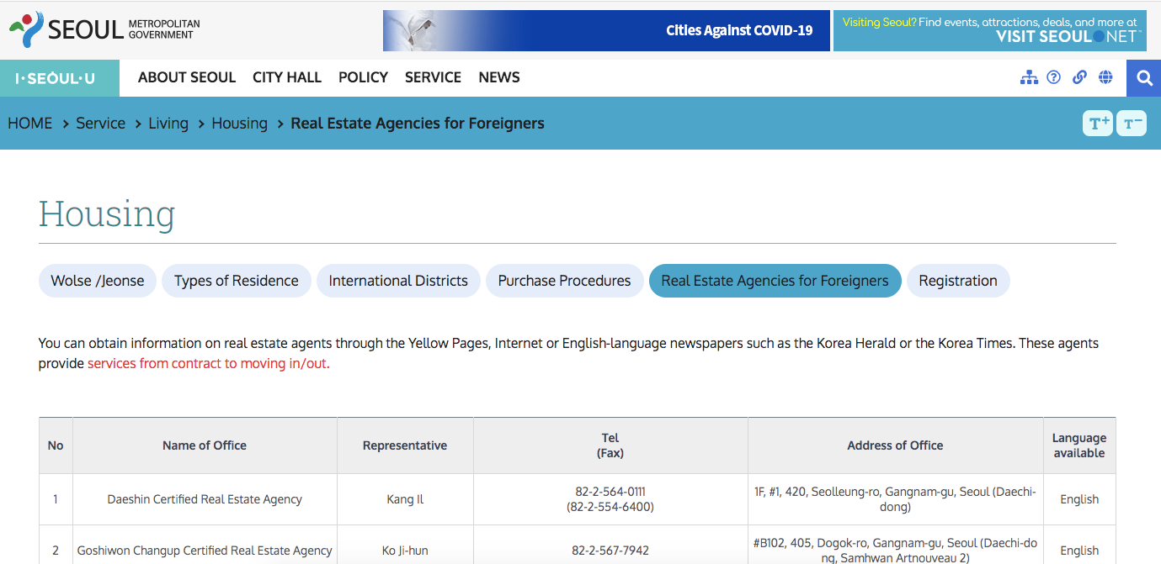Open related sites via the link icon
1161x564 pixels.
click(1079, 77)
